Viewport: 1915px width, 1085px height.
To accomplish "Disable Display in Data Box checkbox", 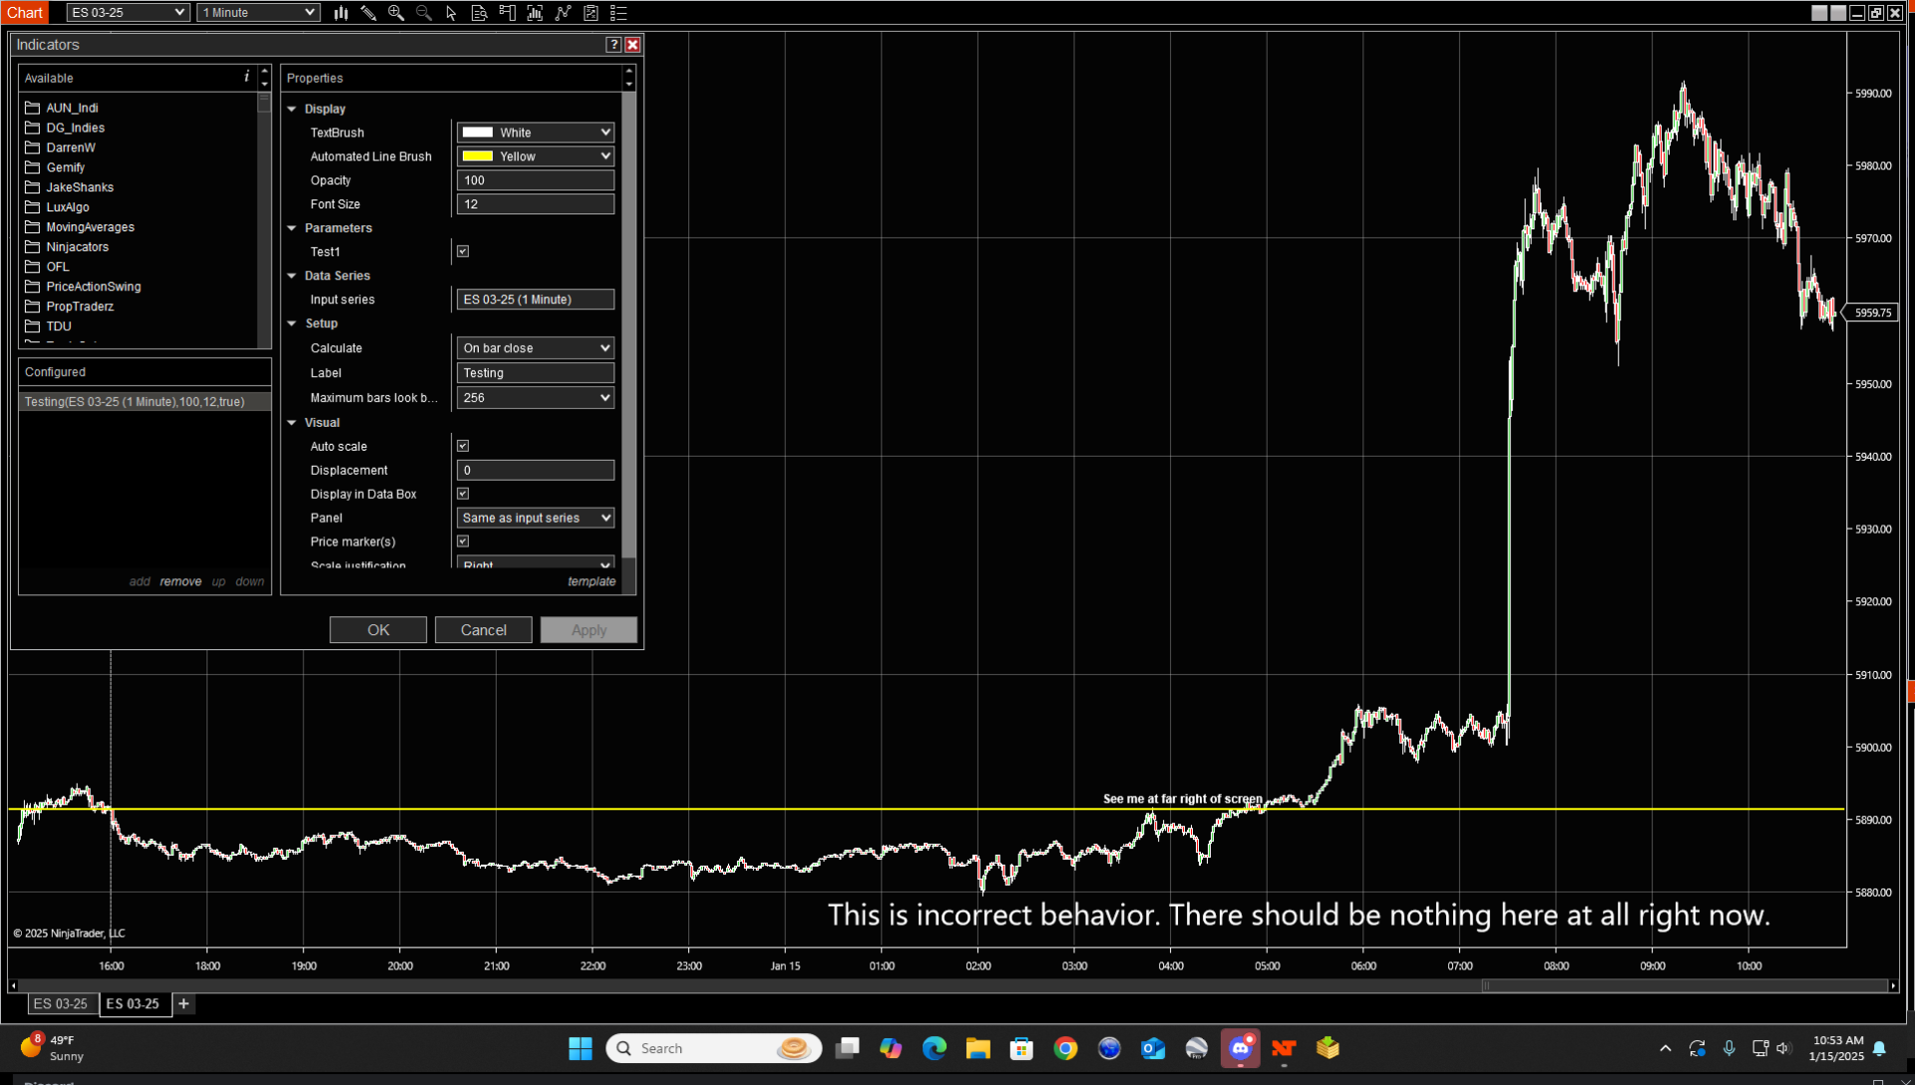I will [463, 494].
